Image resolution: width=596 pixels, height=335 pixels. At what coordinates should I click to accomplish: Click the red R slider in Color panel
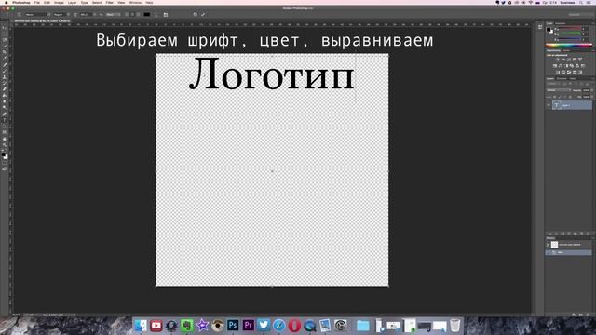[x=570, y=29]
